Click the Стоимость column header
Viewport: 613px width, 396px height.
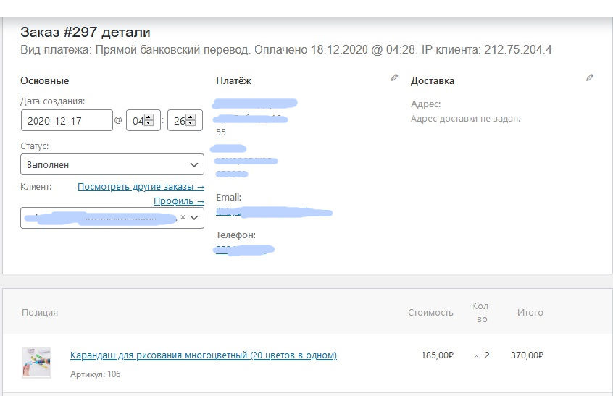(430, 313)
